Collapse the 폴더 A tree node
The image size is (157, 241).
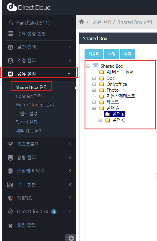pos(94,108)
